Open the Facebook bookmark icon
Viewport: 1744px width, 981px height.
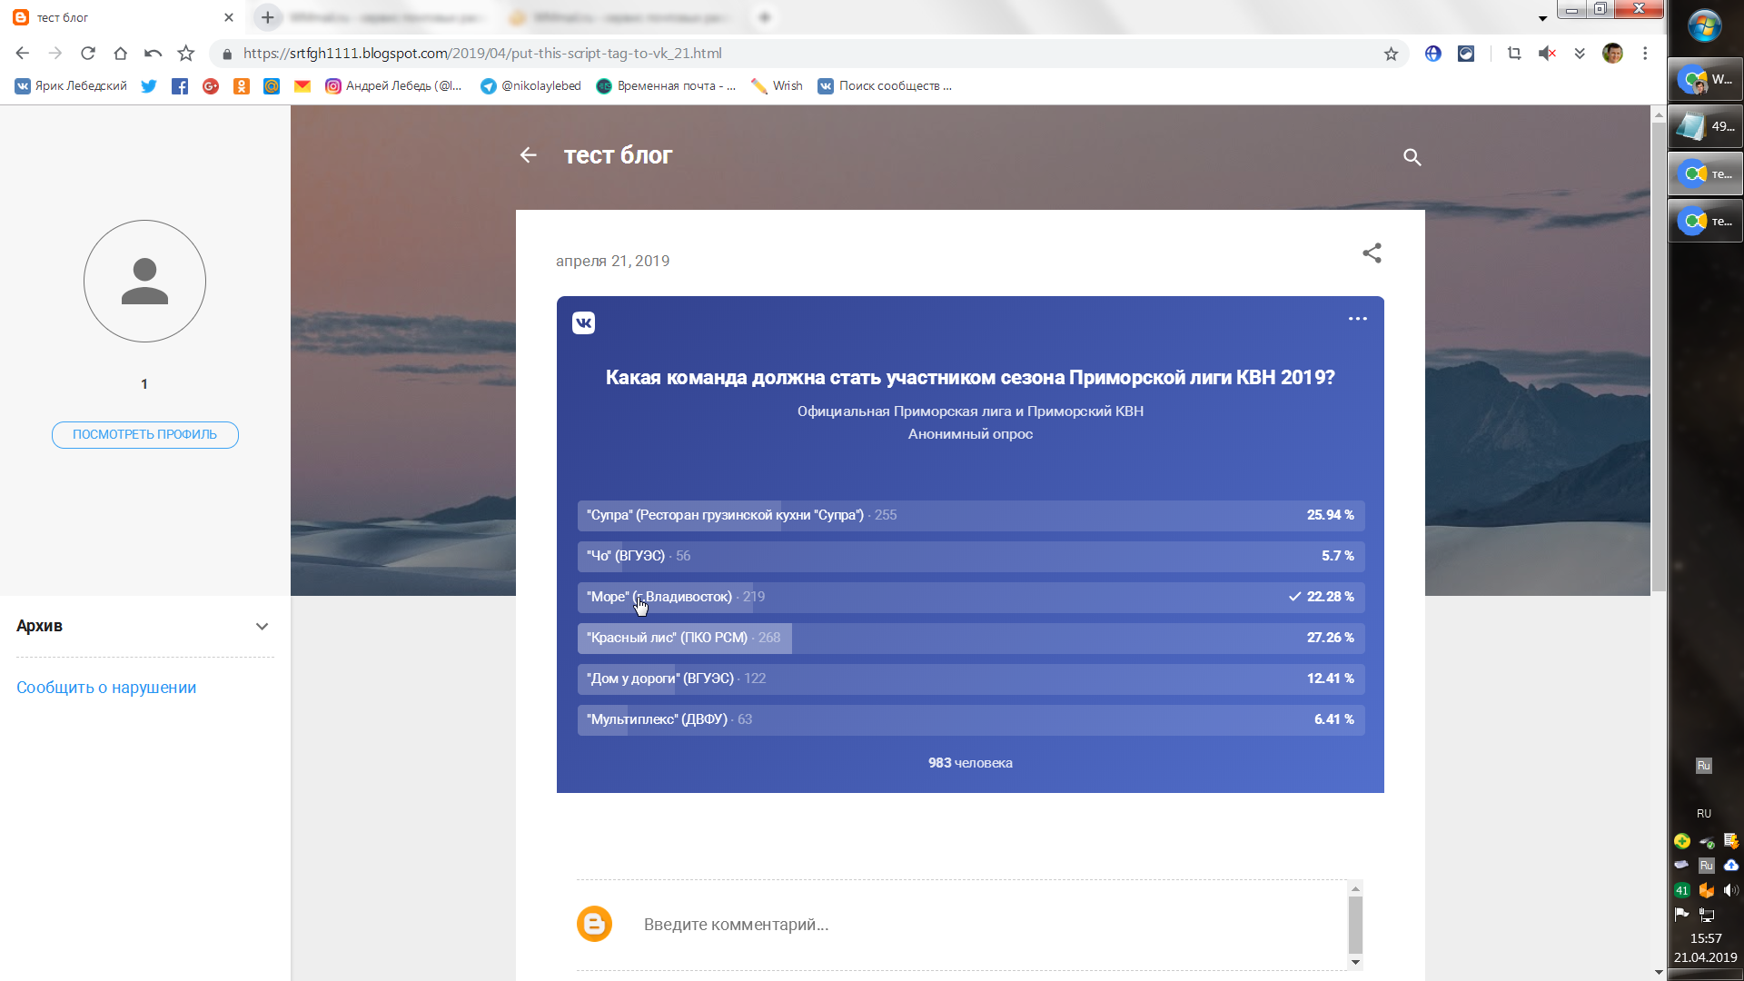[180, 86]
